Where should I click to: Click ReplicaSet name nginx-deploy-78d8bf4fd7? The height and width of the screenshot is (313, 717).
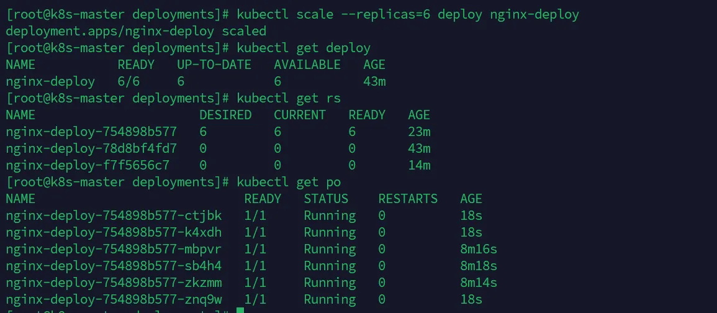pos(91,149)
